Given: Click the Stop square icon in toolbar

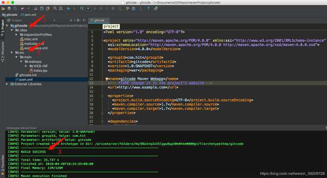Looking at the screenshot, I should (113, 9).
